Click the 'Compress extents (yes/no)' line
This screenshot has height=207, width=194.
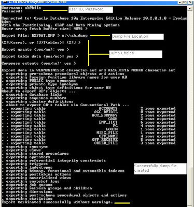click(39, 64)
